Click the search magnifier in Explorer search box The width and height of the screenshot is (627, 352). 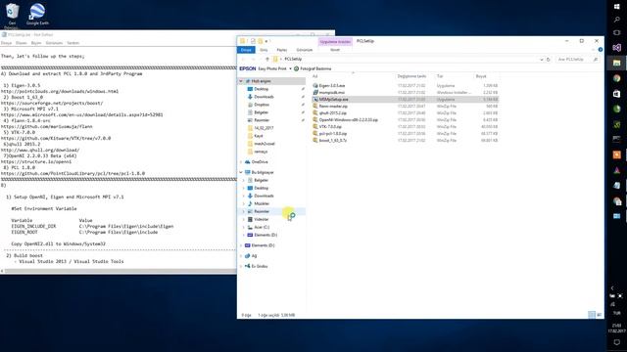[596, 59]
